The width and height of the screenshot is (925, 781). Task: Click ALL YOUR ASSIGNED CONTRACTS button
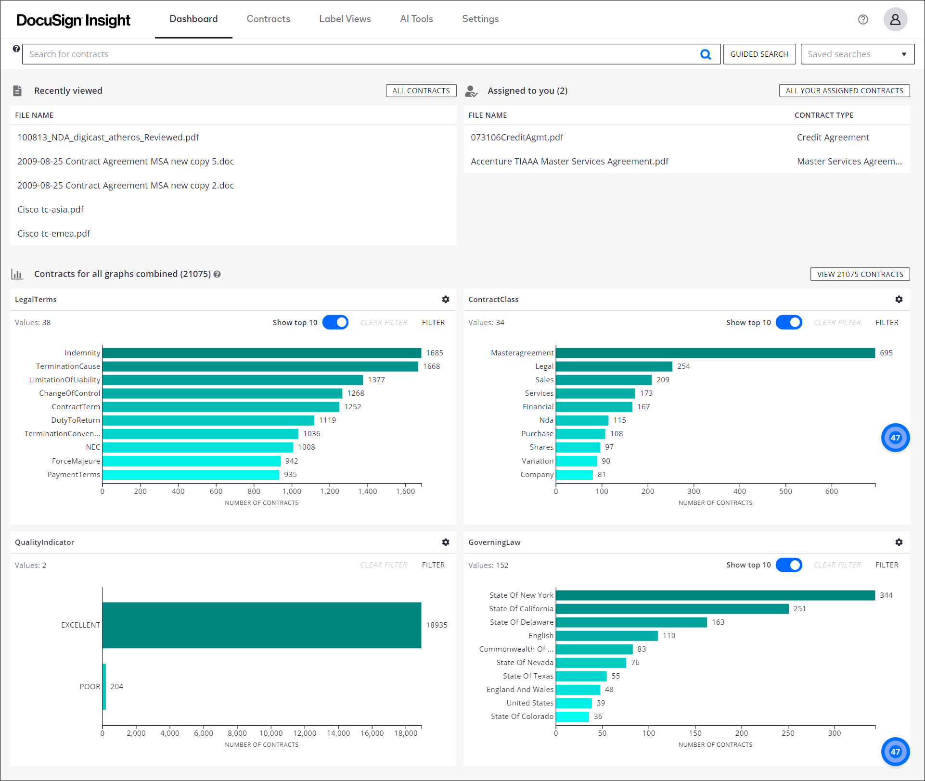tap(844, 90)
